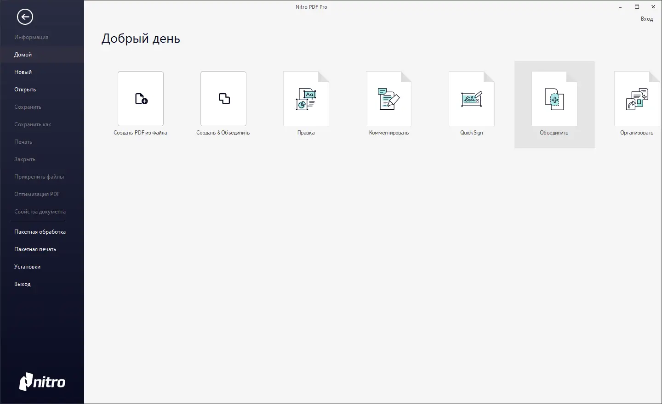This screenshot has height=404, width=662.
Task: Click the Создать PDF из файла label
Action: coord(140,133)
